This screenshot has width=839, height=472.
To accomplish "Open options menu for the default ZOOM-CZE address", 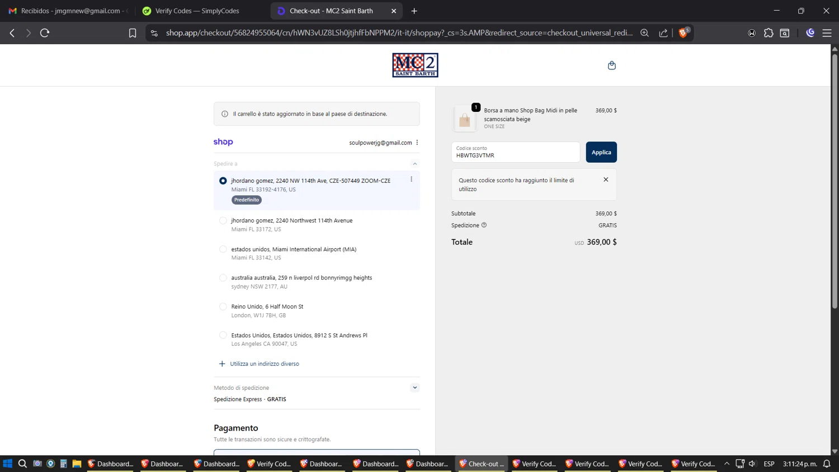I will (x=411, y=180).
